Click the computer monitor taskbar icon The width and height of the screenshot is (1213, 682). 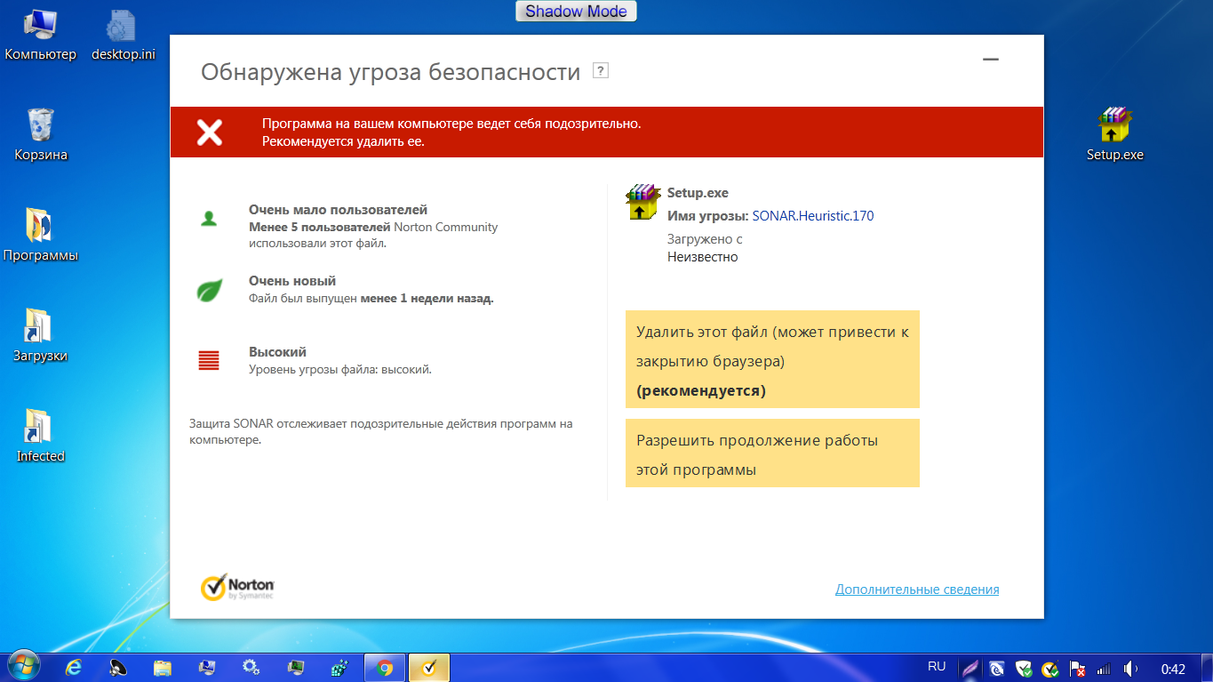tap(207, 668)
